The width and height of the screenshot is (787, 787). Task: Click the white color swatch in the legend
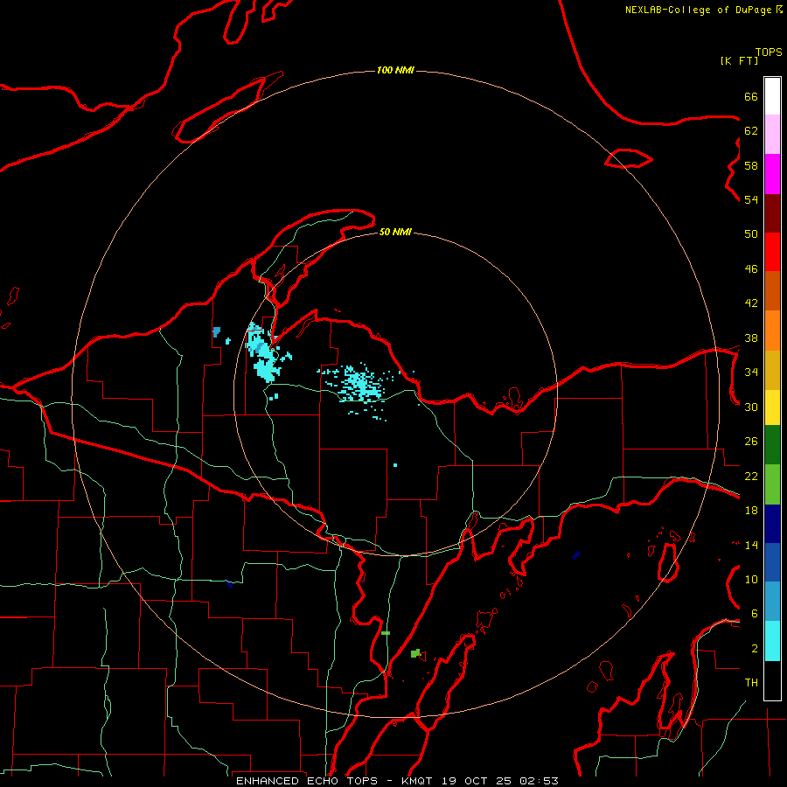[x=772, y=96]
